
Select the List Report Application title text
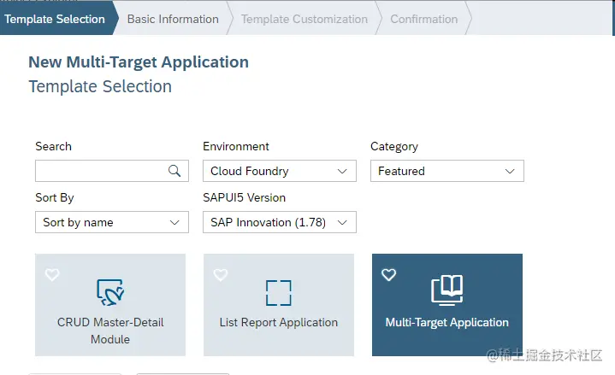[x=278, y=322]
